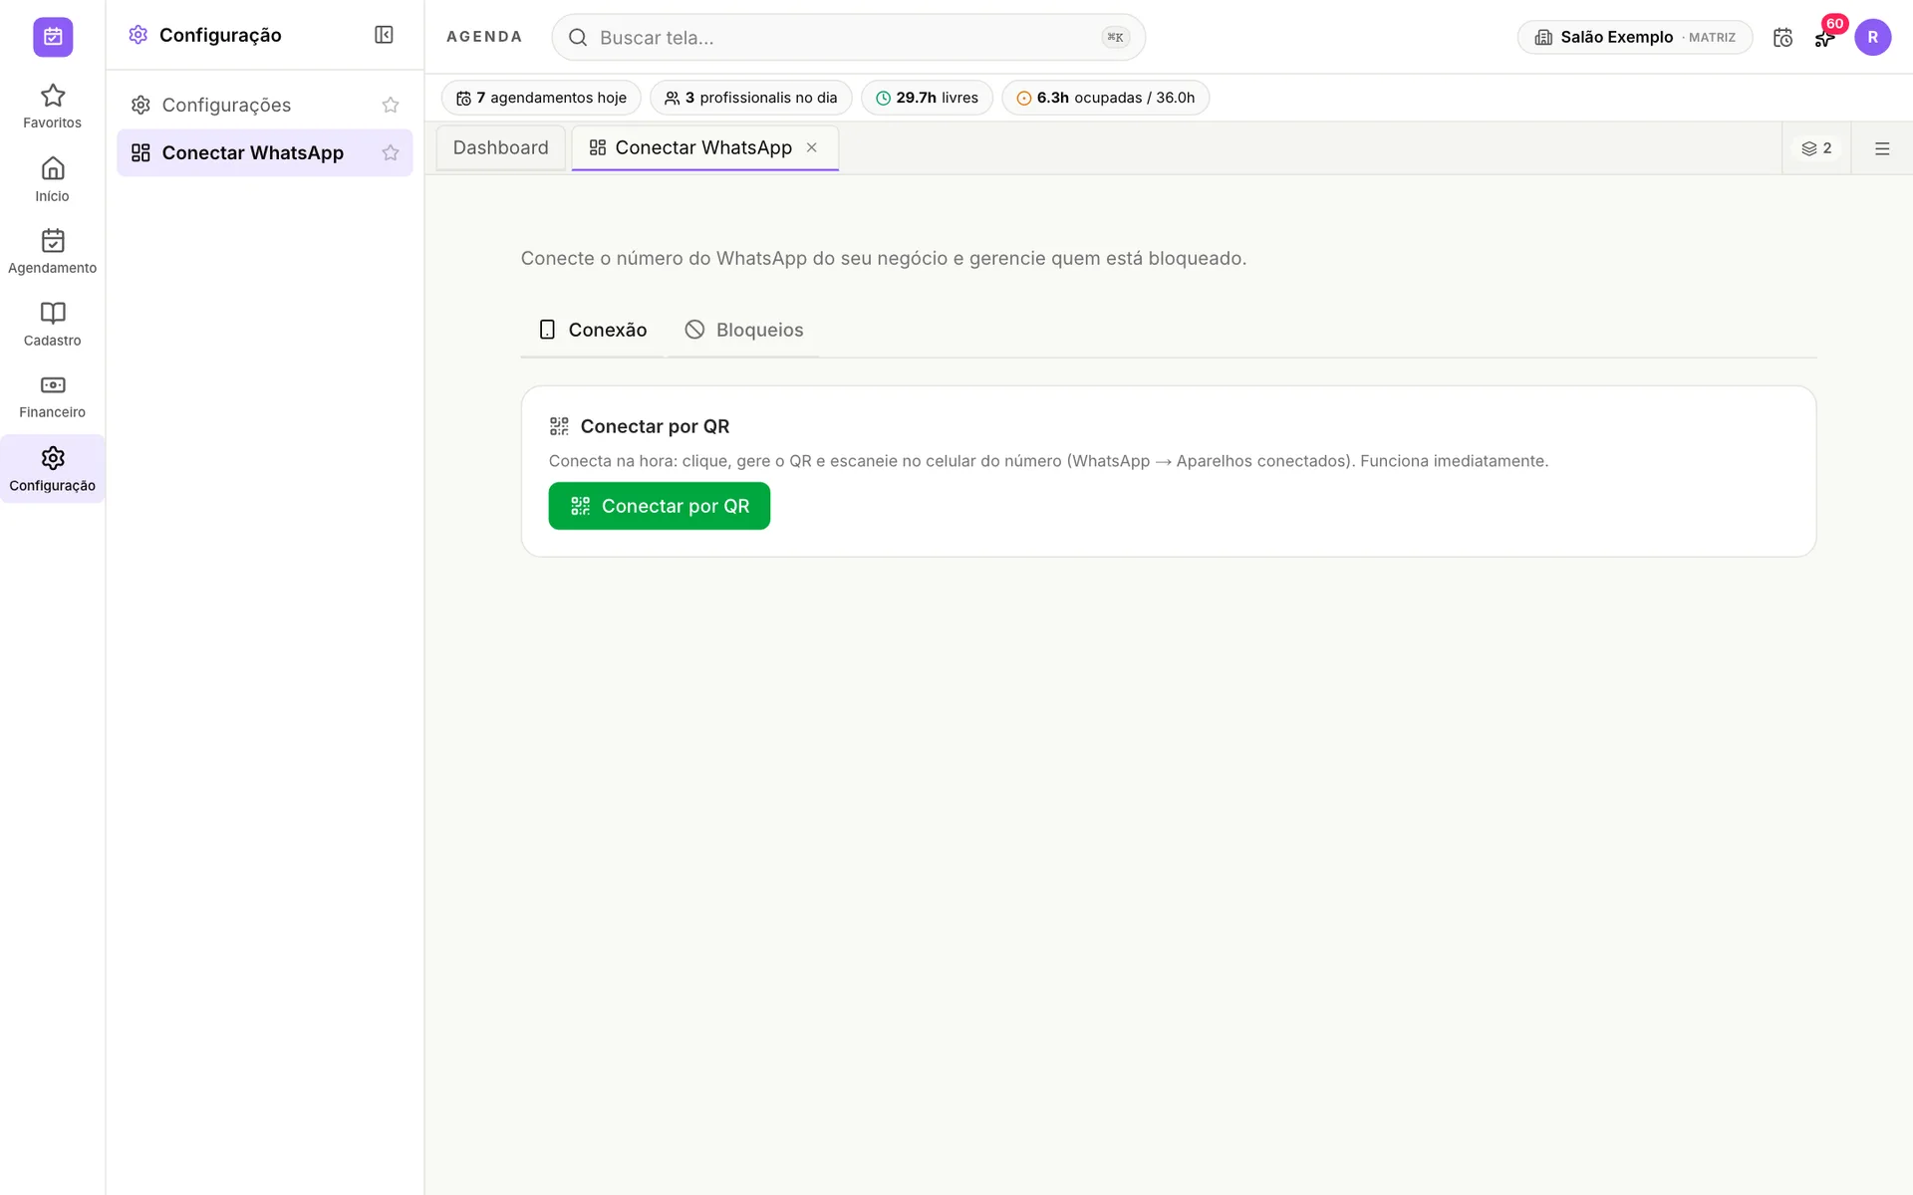The image size is (1913, 1195).
Task: Favorite the Configurações menu item
Action: [391, 105]
